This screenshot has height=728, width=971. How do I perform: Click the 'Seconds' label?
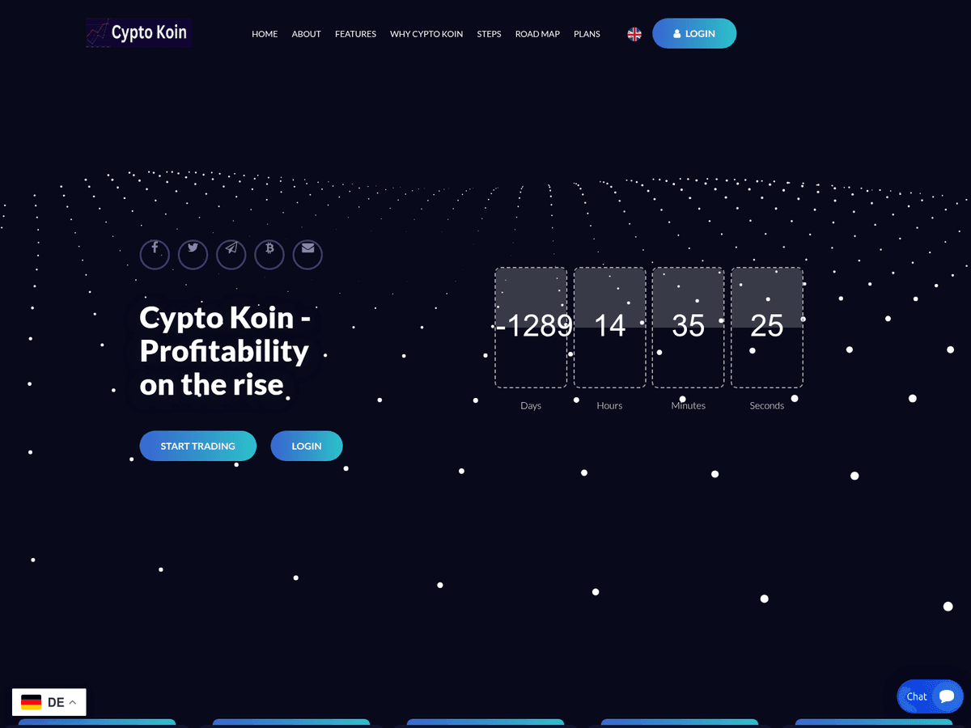point(766,405)
